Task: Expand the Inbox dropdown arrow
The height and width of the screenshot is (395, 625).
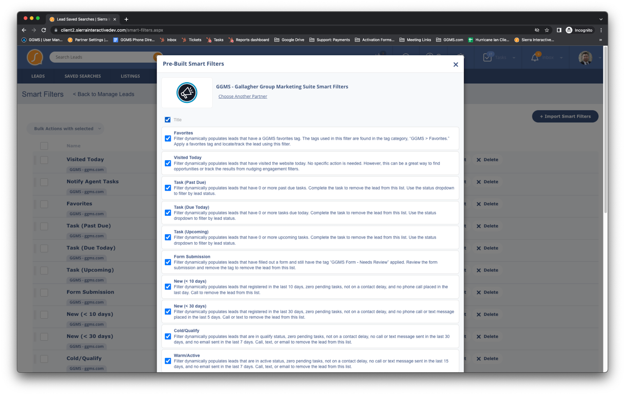Action: tap(561, 58)
